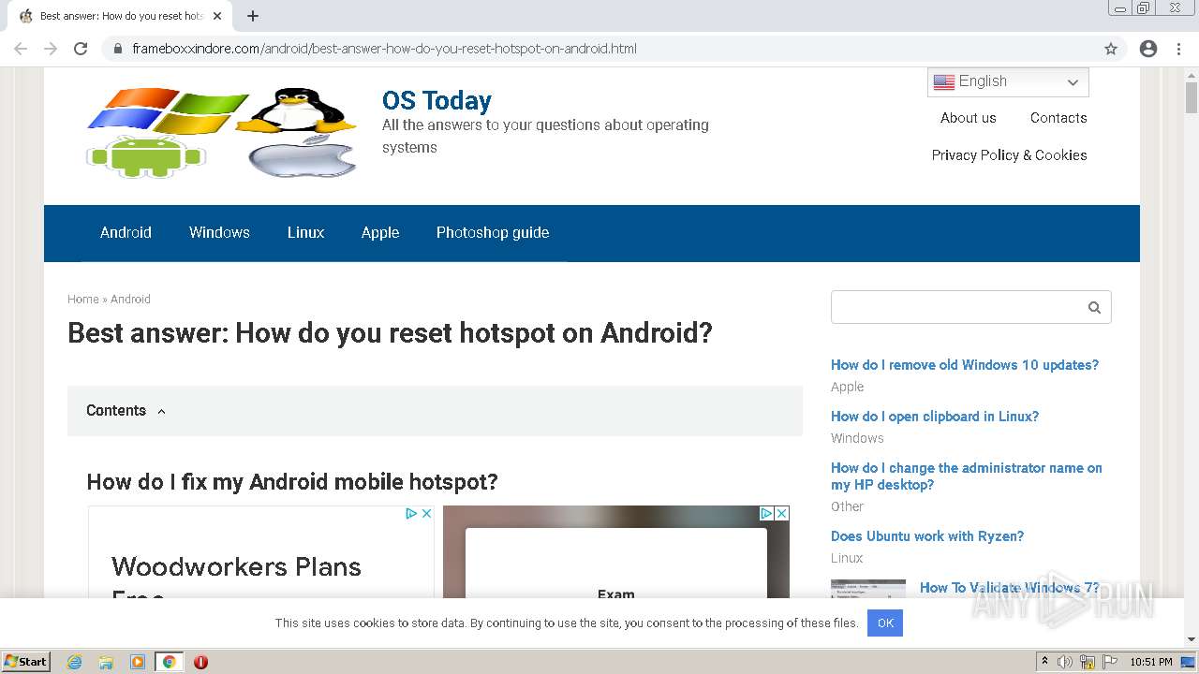1199x674 pixels.
Task: Open the Windows Start menu
Action: [26, 661]
